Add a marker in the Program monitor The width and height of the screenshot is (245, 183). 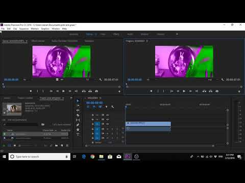(151, 91)
